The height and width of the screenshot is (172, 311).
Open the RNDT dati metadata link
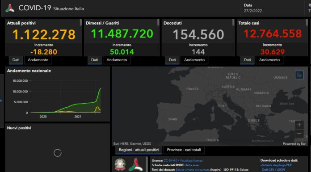(x=187, y=165)
